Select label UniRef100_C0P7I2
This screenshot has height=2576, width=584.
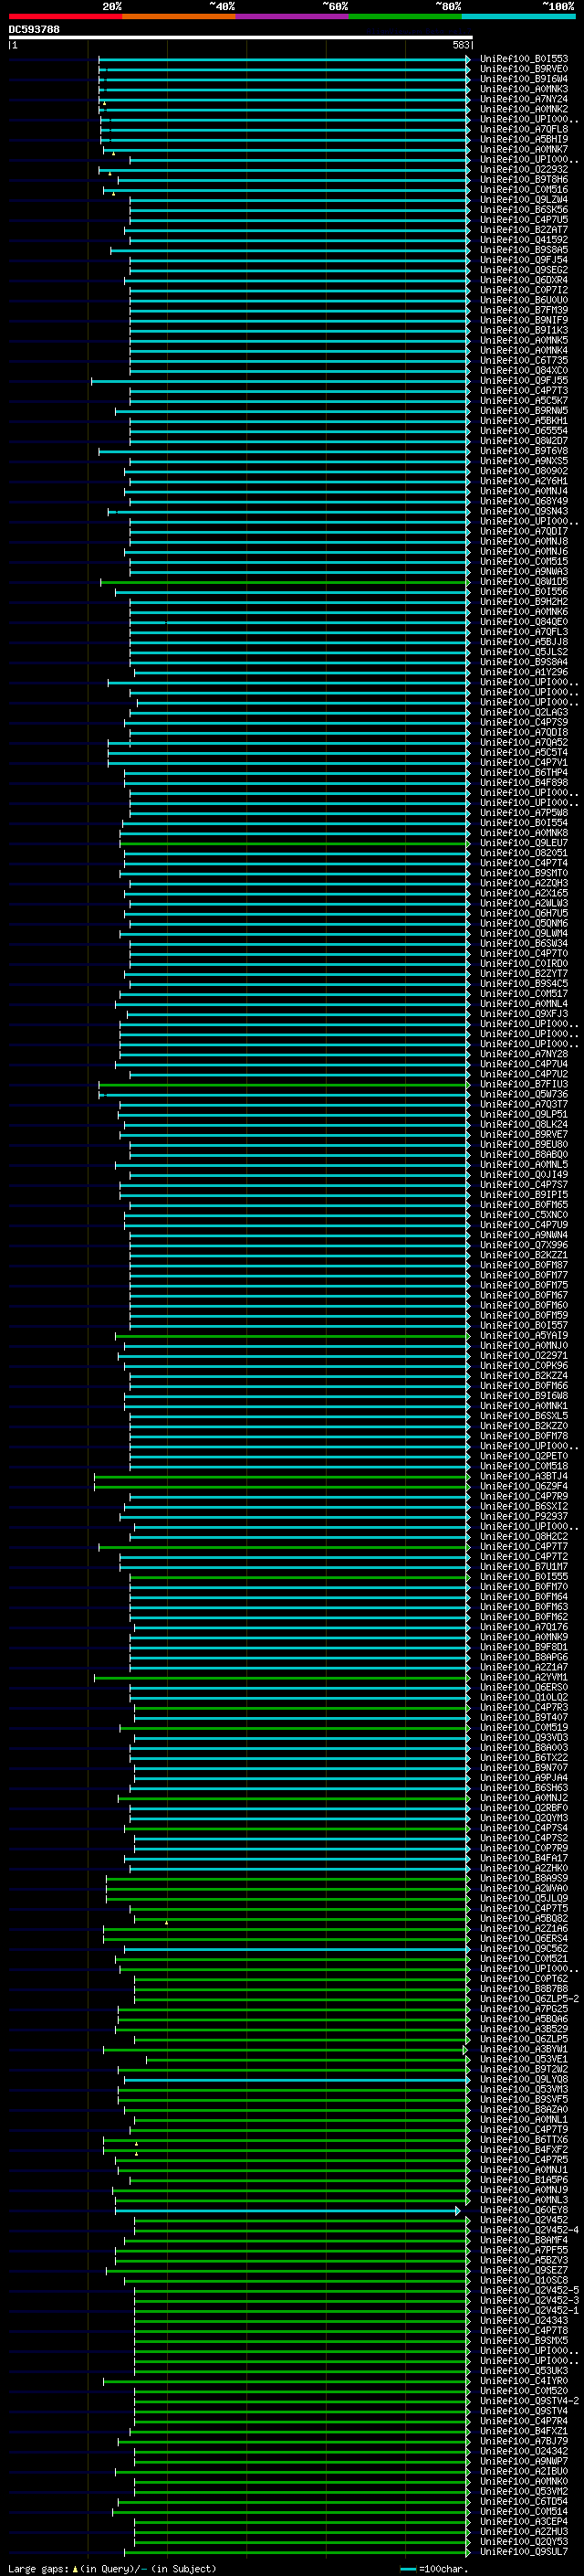pyautogui.click(x=523, y=290)
